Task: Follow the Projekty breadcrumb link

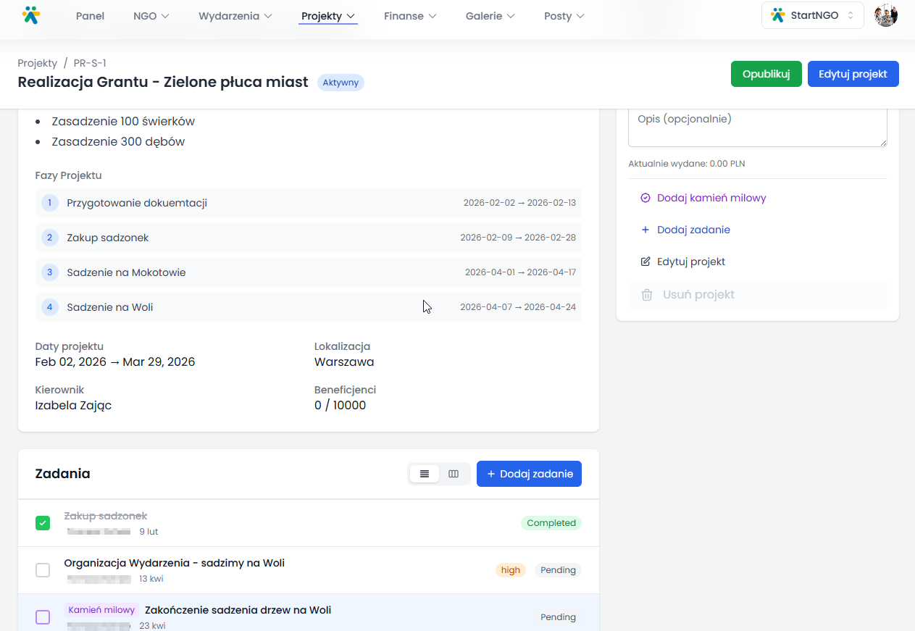Action: [x=38, y=63]
